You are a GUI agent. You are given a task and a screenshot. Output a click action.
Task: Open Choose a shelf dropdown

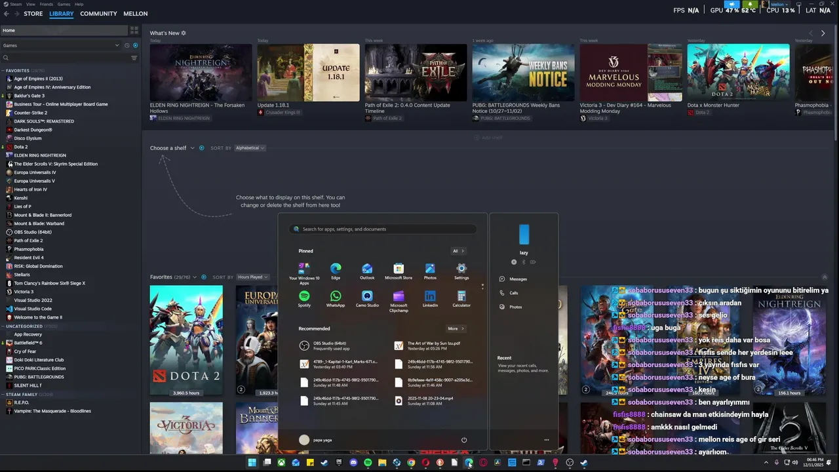[x=172, y=148]
